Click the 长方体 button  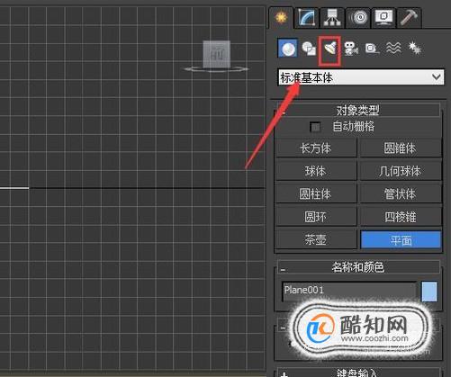316,148
